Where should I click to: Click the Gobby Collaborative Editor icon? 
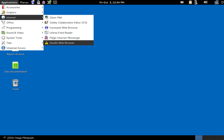coord(47,22)
